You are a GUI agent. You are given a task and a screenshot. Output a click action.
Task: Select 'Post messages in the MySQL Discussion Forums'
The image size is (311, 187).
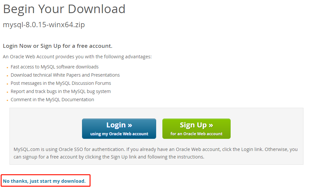click(x=61, y=83)
